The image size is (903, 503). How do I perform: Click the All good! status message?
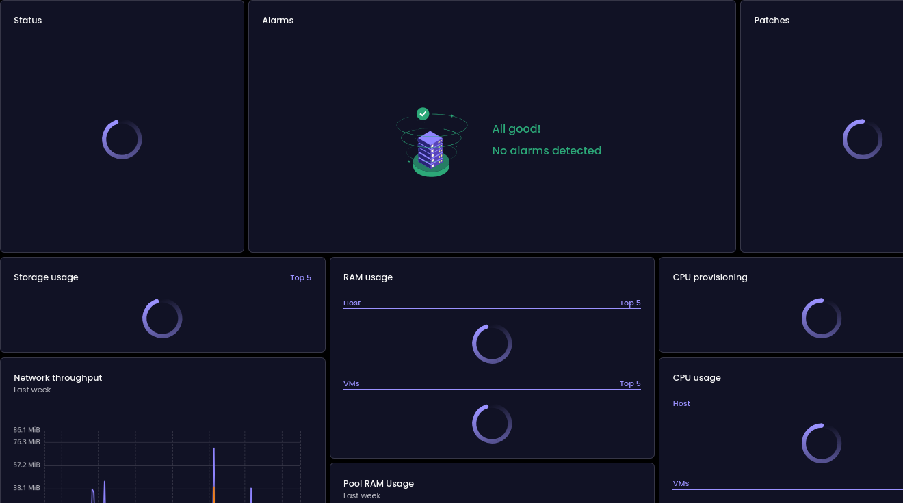tap(516, 128)
